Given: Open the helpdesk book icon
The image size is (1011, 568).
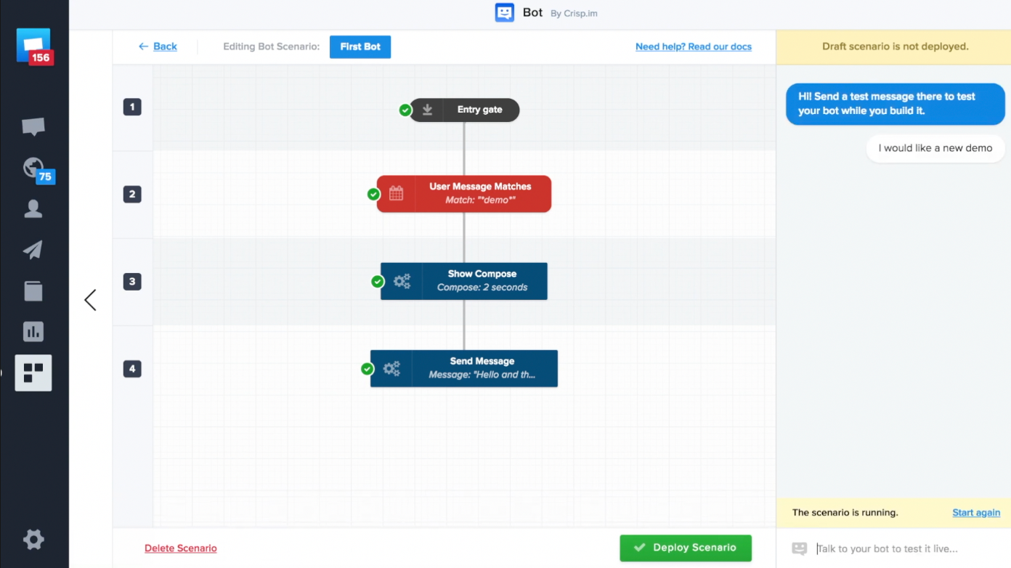Looking at the screenshot, I should (33, 291).
